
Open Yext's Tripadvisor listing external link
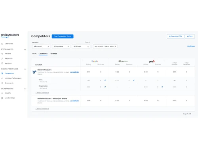(133, 80)
